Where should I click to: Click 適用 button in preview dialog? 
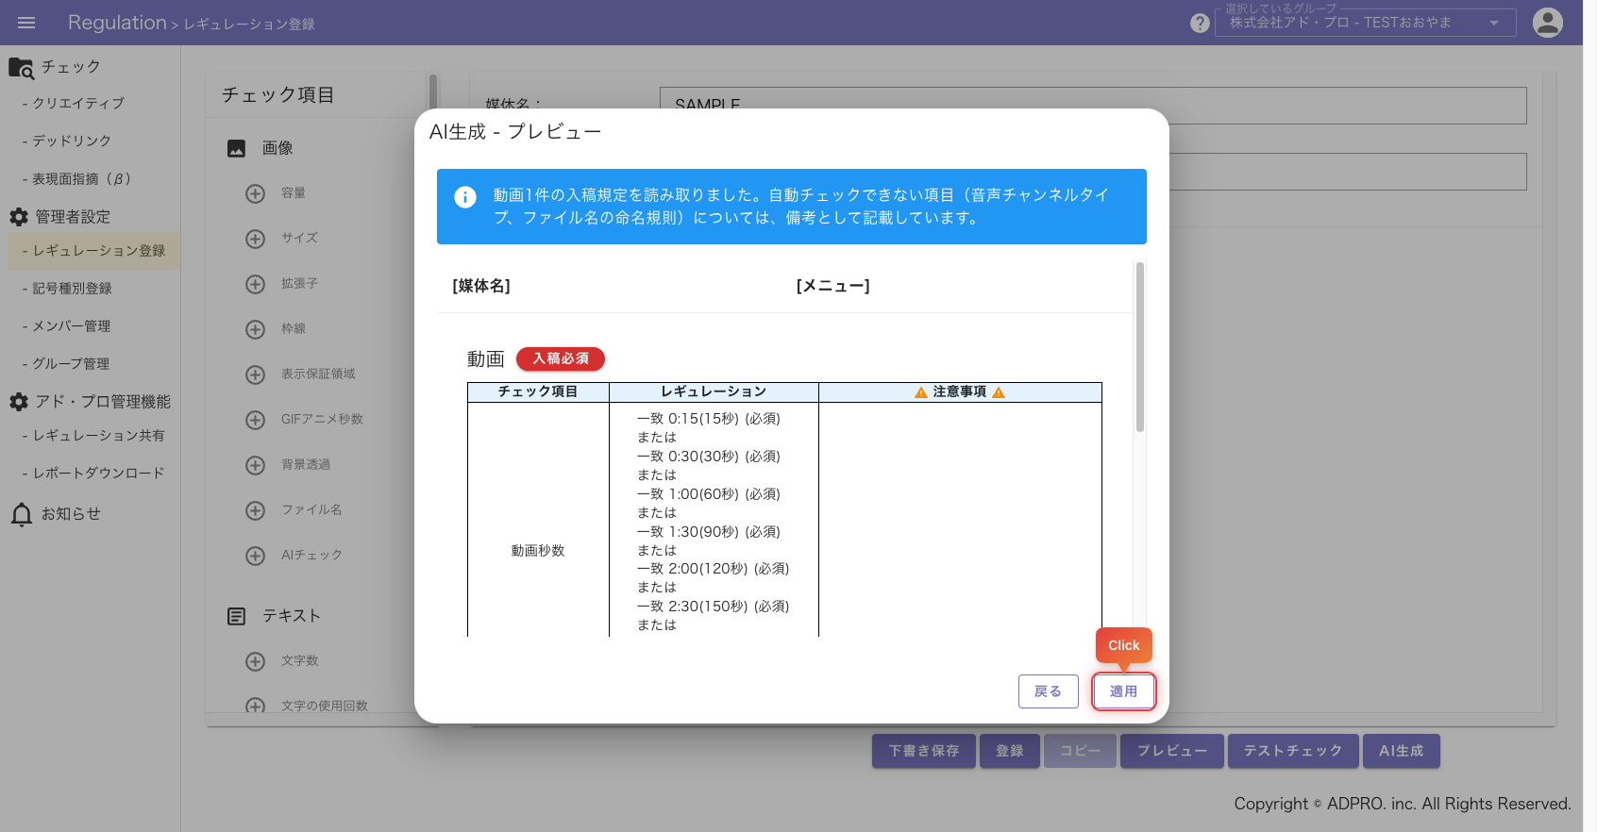click(1123, 691)
